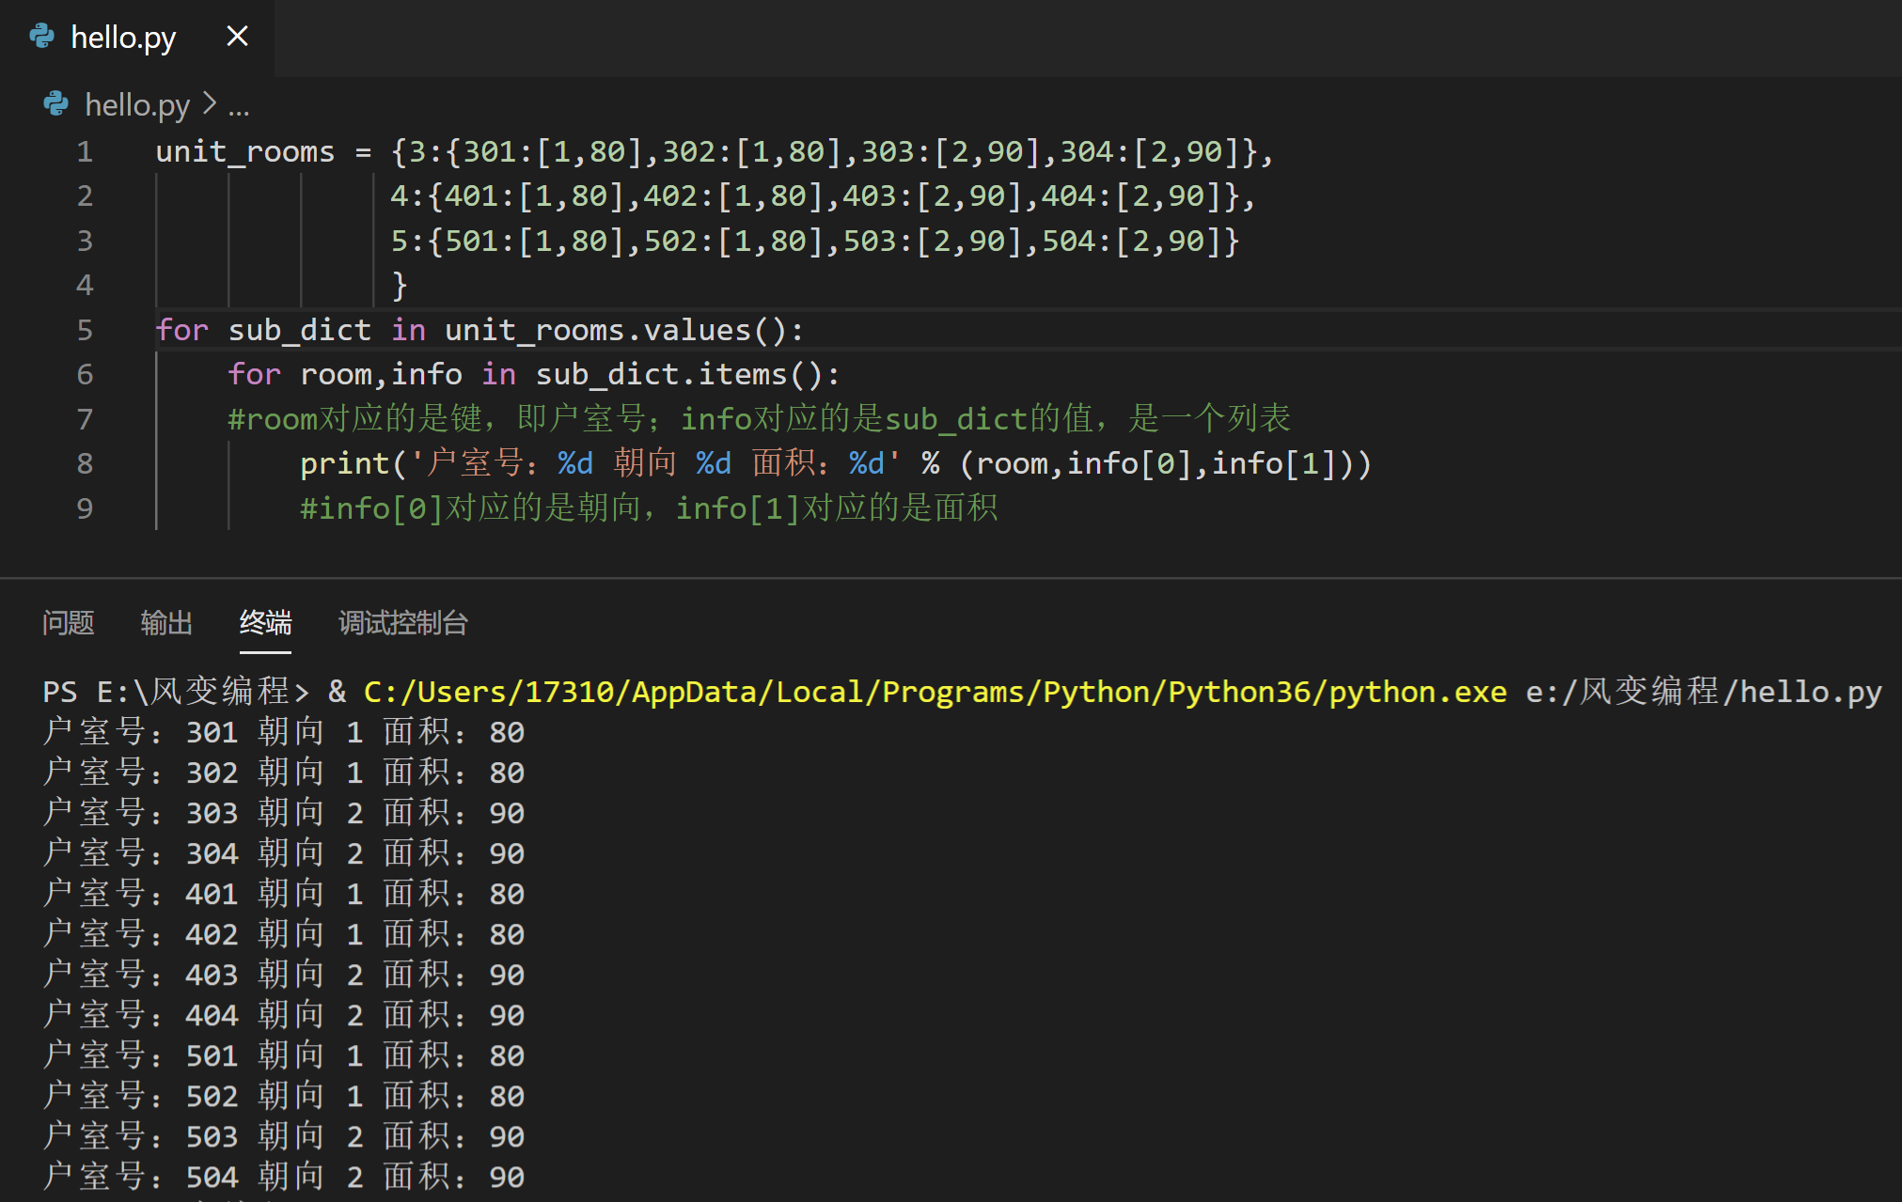Click terminal output line 户室号: 301
Screen dimensions: 1902x1202
click(284, 732)
